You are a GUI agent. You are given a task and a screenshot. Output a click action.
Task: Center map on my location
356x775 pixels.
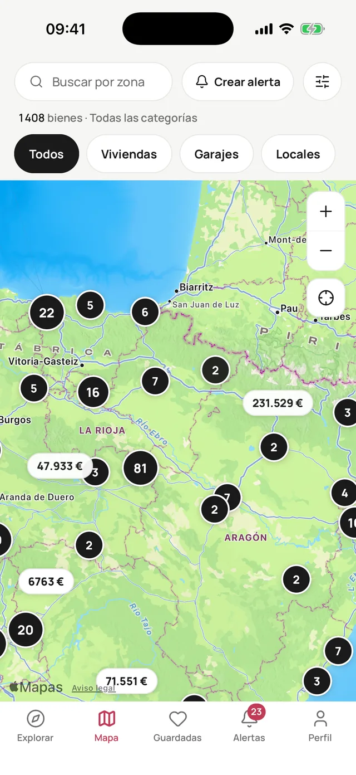[x=326, y=298]
